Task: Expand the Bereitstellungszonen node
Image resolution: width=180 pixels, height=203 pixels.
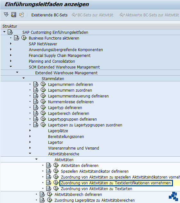Action: [30, 136]
